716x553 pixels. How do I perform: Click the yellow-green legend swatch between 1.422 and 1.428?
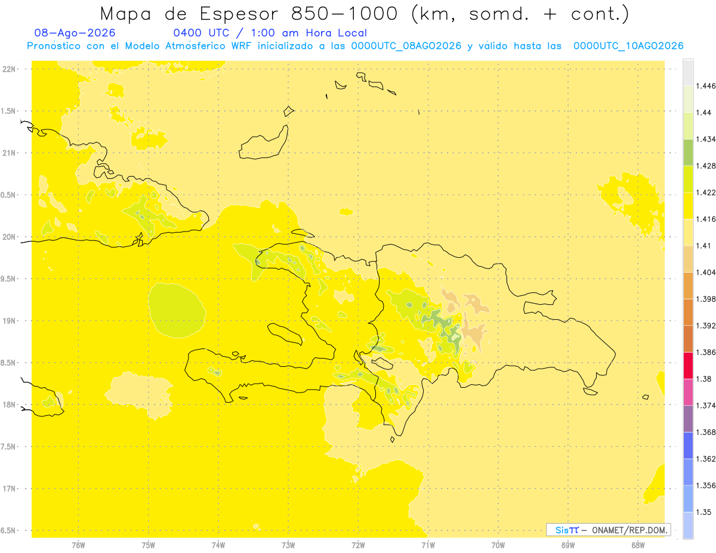pyautogui.click(x=688, y=179)
